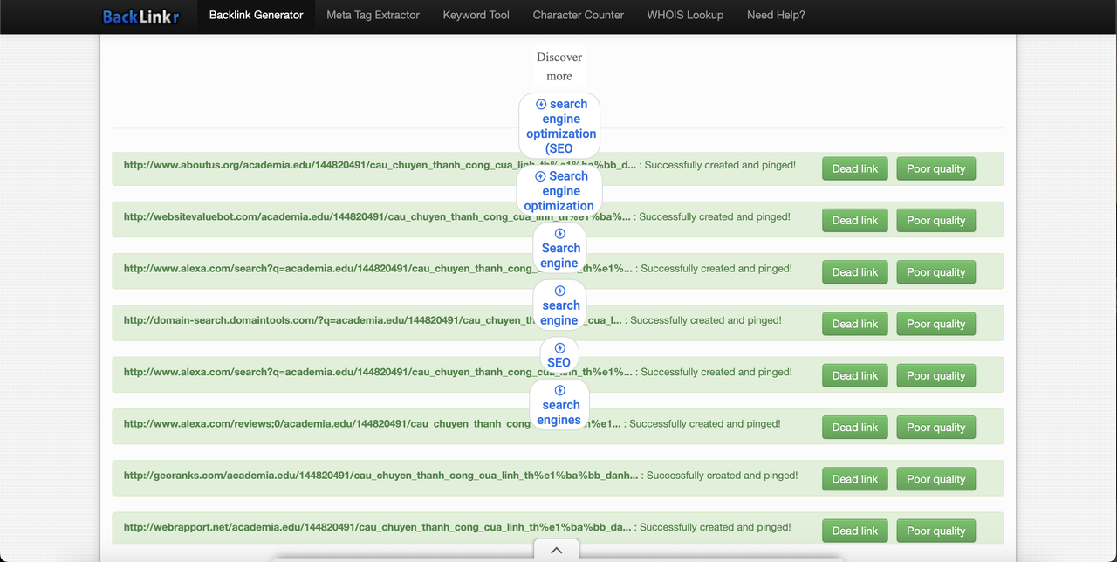Viewport: 1117px width, 562px height.
Task: Expand the bottom panel with up chevron
Action: [x=557, y=551]
